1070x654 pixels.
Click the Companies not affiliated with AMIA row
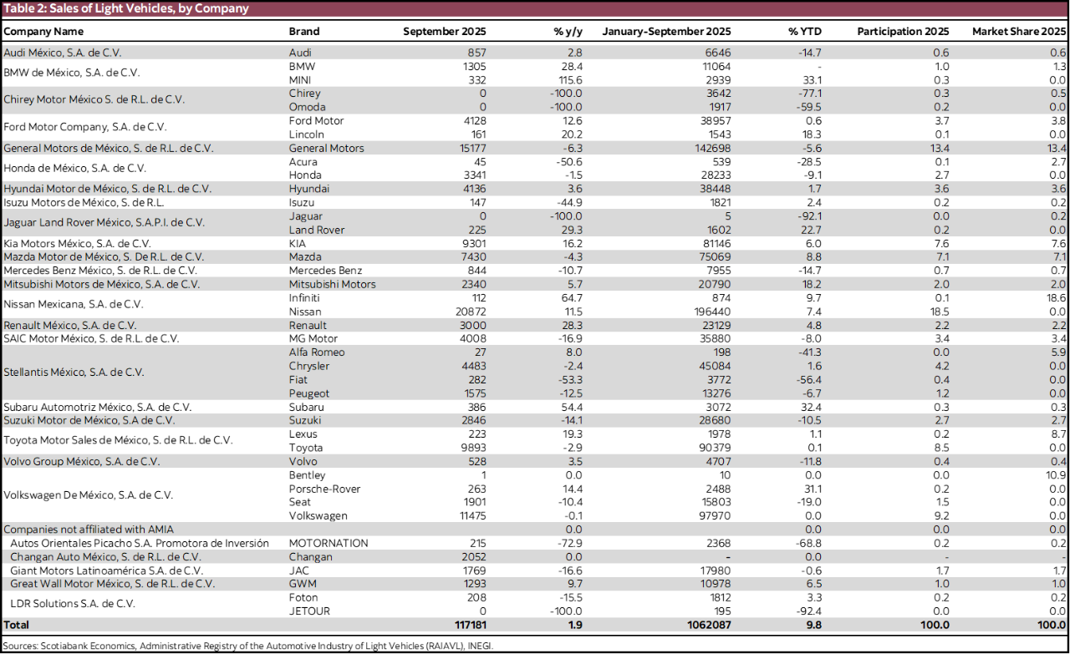point(89,530)
